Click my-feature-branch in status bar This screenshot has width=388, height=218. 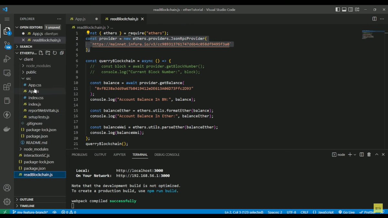tap(30, 212)
